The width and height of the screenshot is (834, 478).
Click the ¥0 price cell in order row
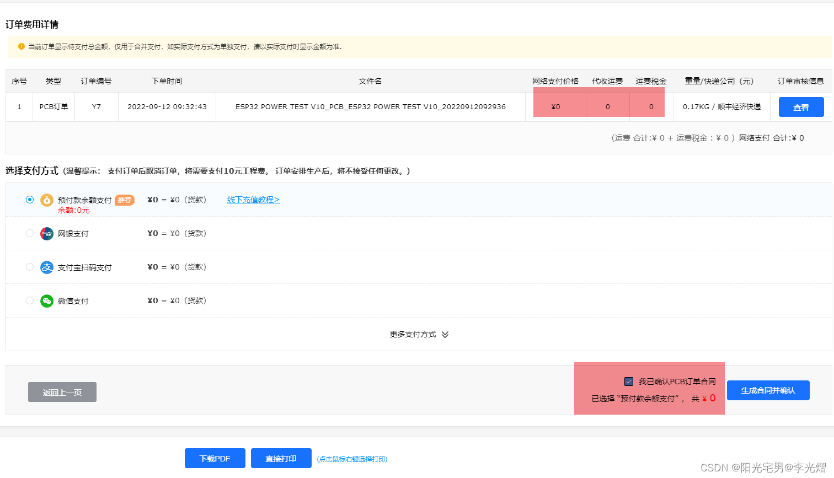(555, 106)
